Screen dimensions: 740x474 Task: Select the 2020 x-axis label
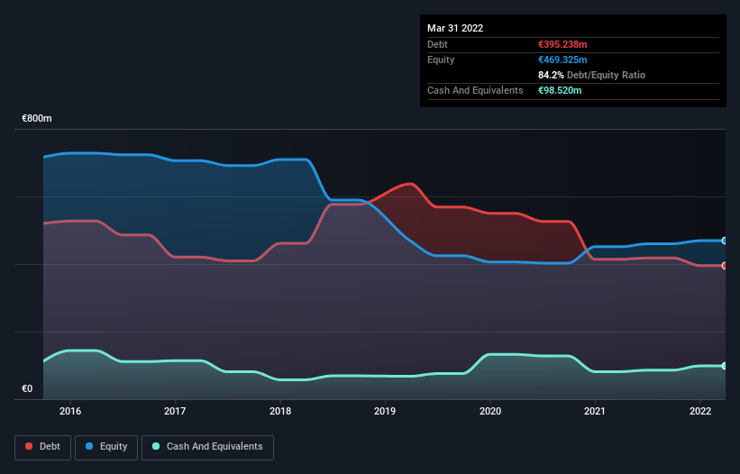[490, 411]
